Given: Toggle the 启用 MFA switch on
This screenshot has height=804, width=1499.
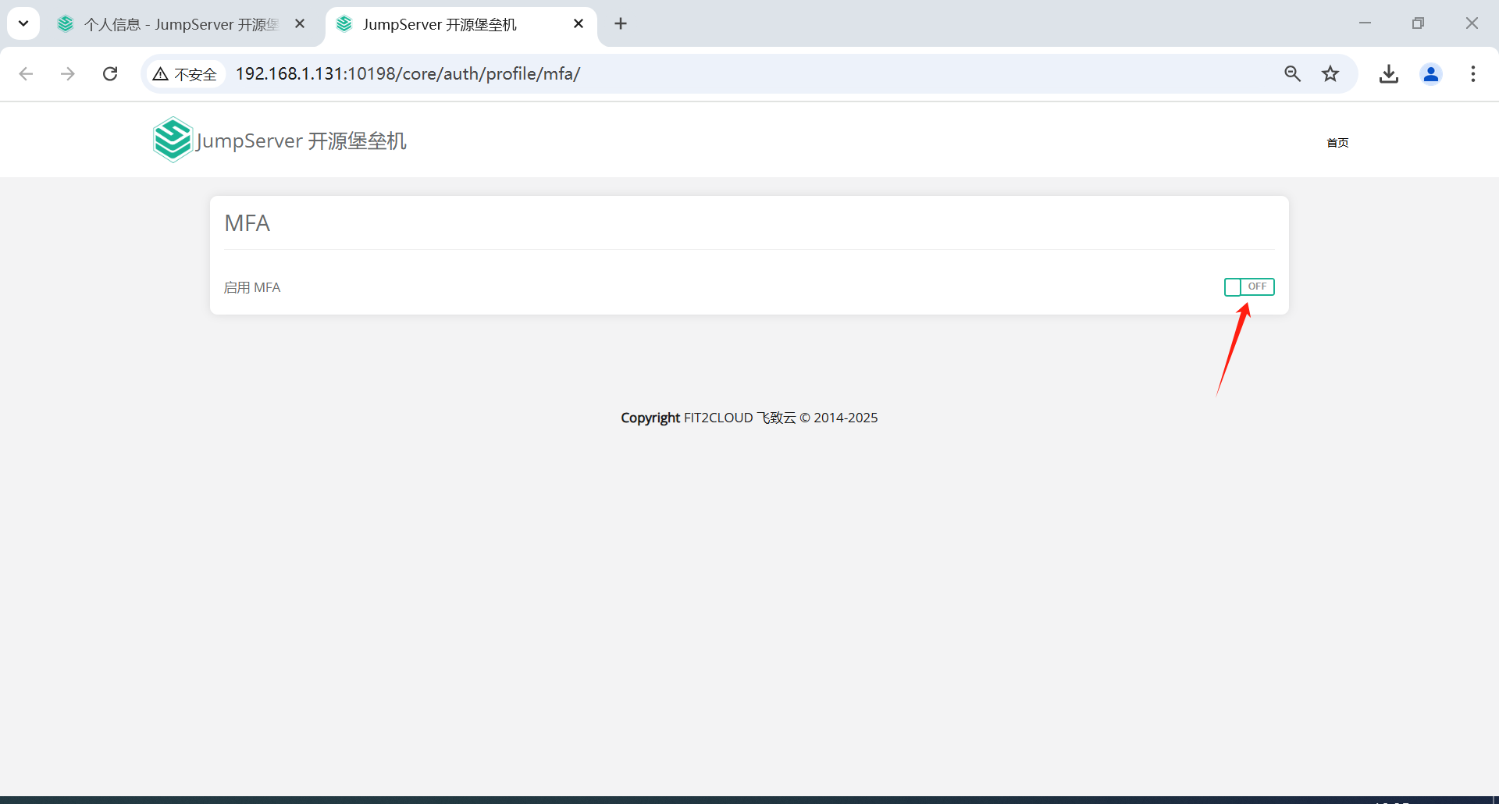Looking at the screenshot, I should (x=1249, y=287).
